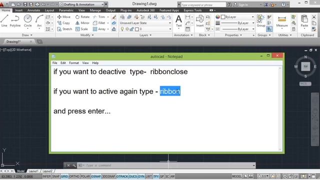Toggle GRID display in status bar
320x180 pixels.
[64, 176]
